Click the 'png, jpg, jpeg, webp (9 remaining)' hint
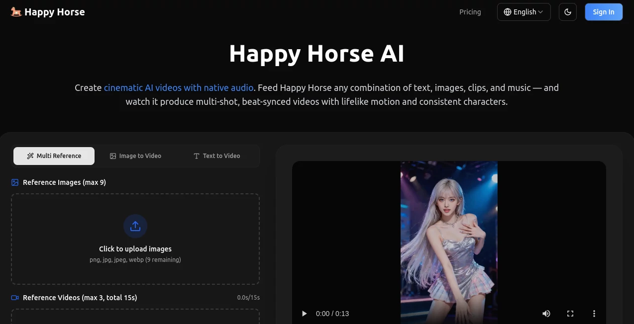This screenshot has width=634, height=324. click(x=135, y=259)
